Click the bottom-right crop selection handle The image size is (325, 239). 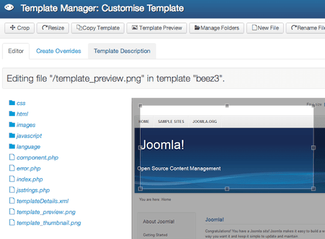pyautogui.click(x=313, y=189)
